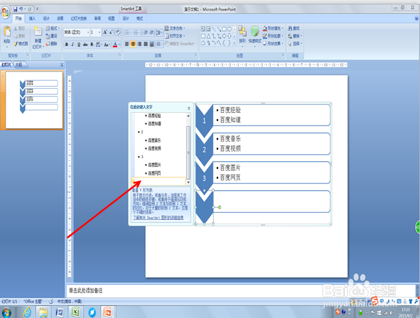The width and height of the screenshot is (420, 318).
Task: Expand the 快速样式 quick styles gallery
Action: 255,36
